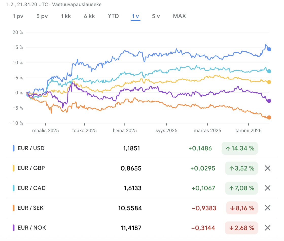Show the 6 kk chart range

(x=90, y=16)
